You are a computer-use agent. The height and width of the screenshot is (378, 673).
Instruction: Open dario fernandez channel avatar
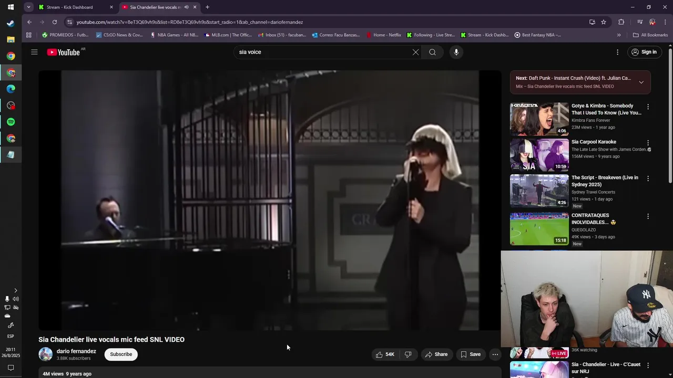coord(46,354)
